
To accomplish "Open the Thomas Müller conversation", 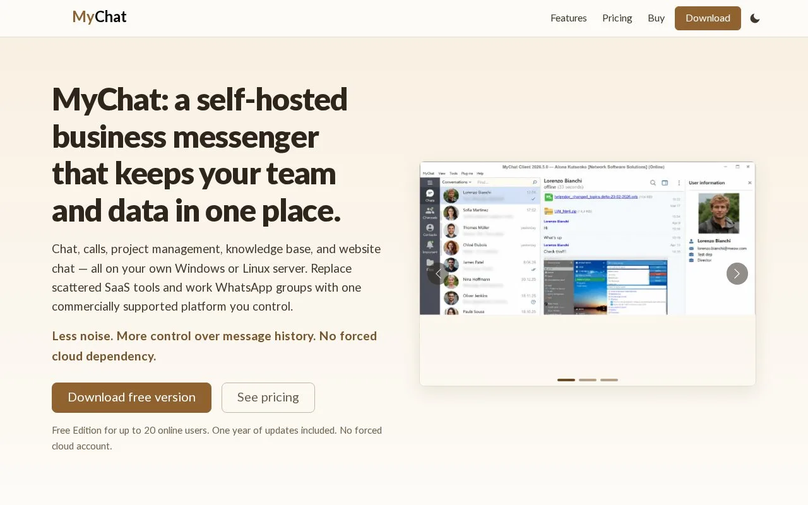I will click(490, 230).
